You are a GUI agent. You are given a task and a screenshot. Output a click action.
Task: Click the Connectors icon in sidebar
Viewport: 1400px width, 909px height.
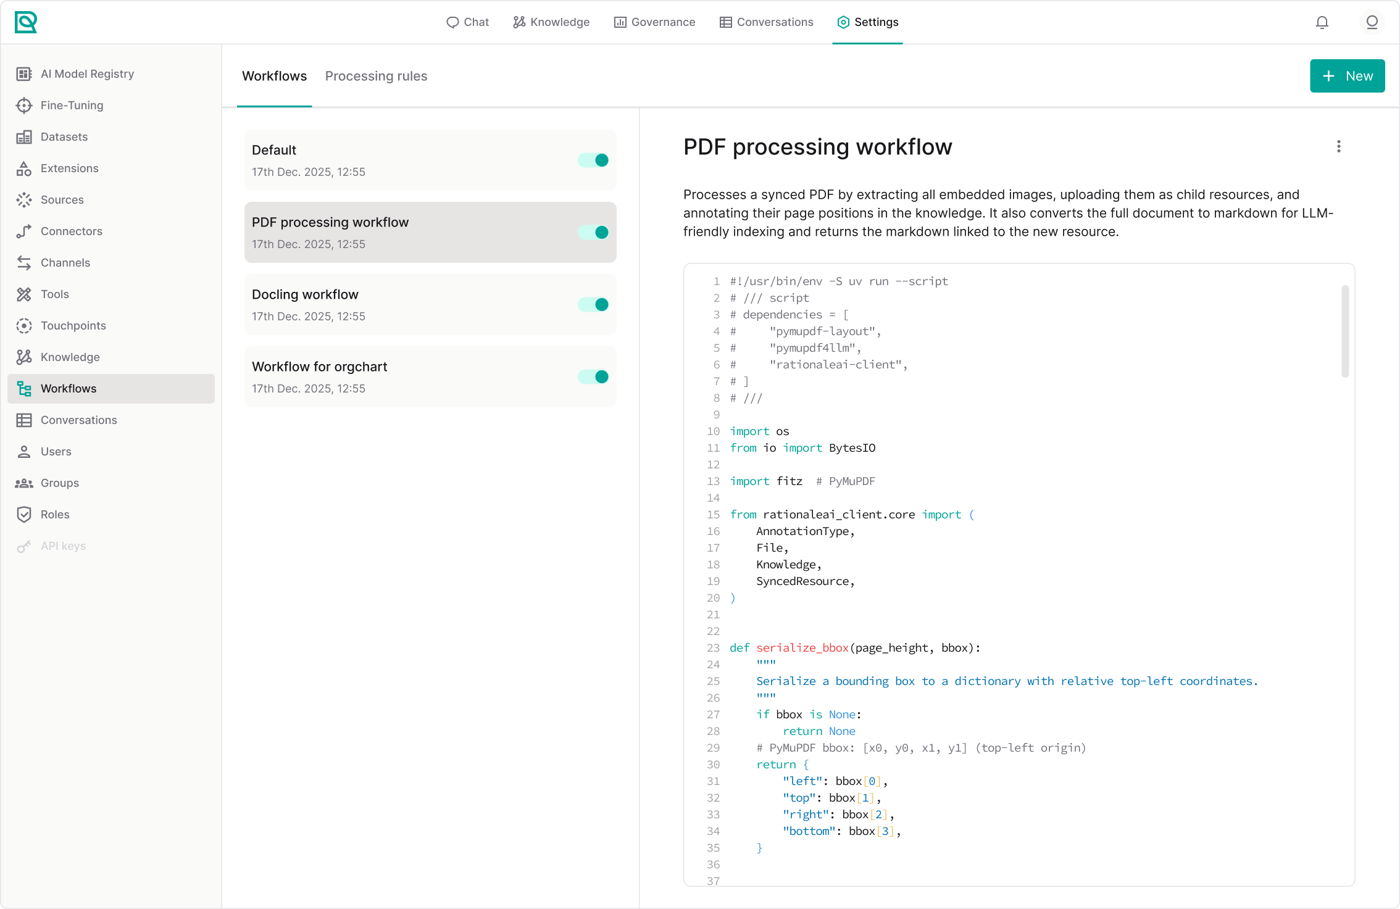(24, 231)
